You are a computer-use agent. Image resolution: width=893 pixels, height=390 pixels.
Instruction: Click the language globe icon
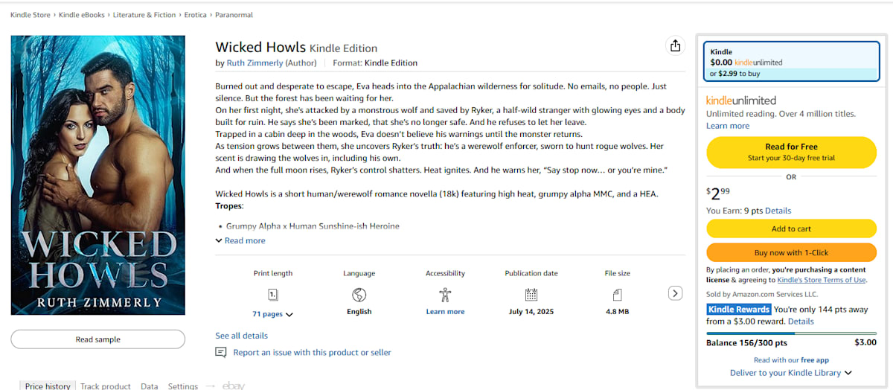[359, 294]
